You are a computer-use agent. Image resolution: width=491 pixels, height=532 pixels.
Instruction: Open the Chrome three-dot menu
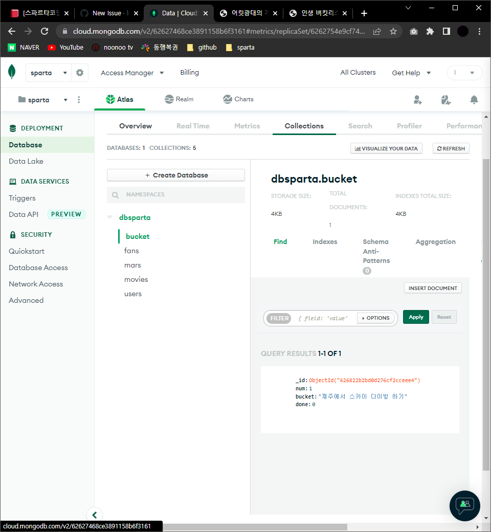[x=479, y=32]
